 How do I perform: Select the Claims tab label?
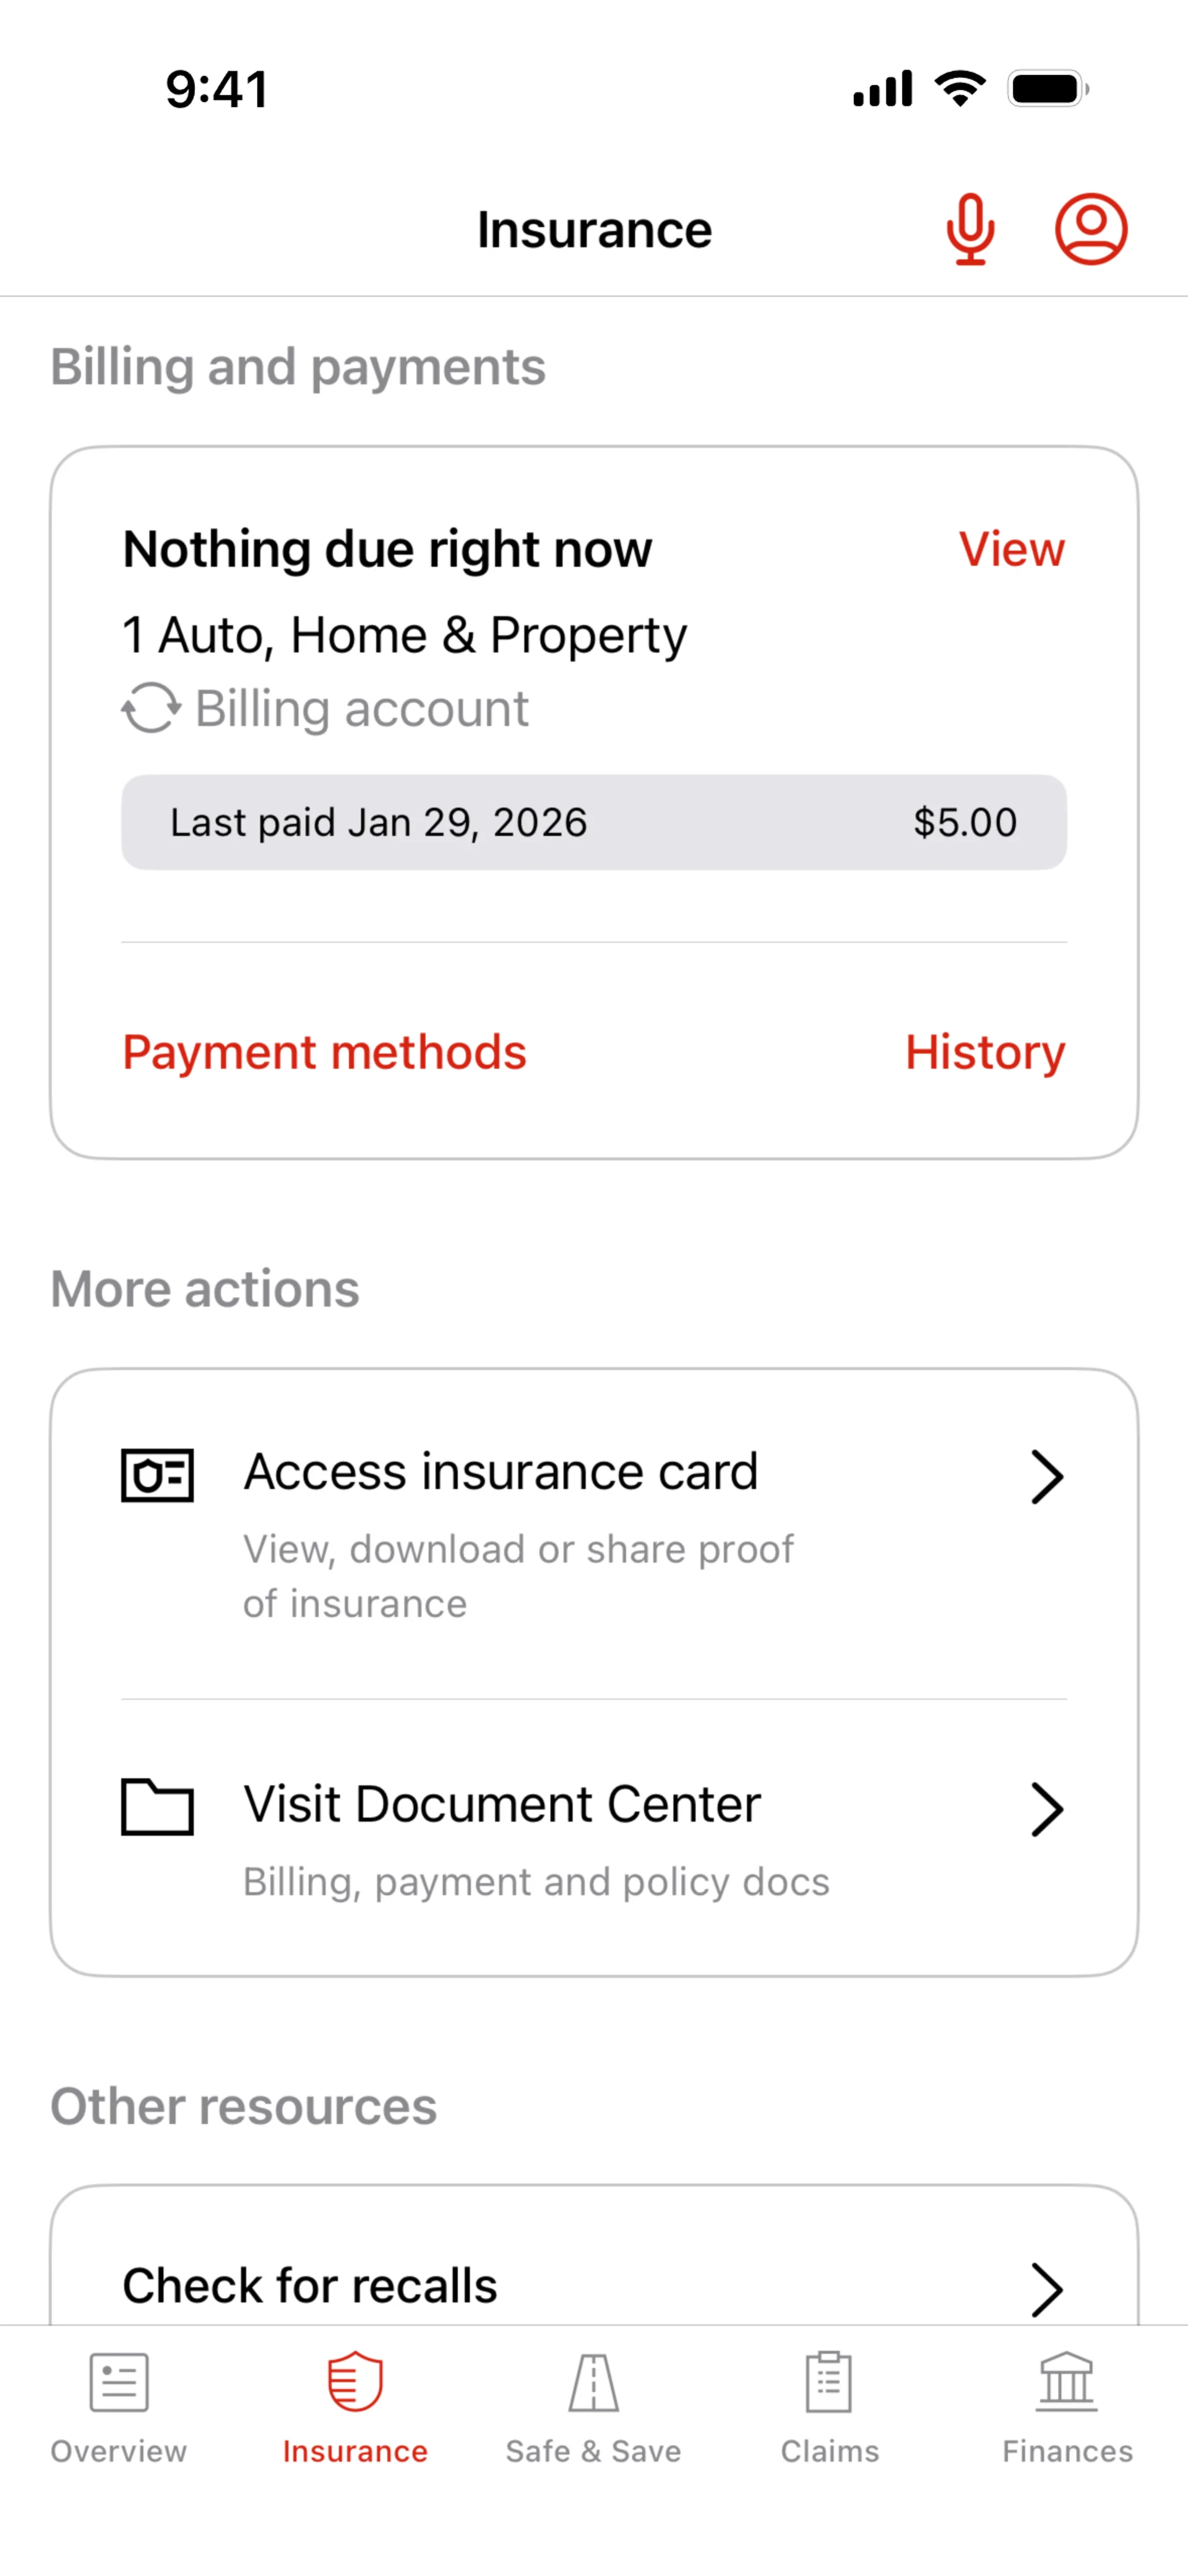[830, 2451]
